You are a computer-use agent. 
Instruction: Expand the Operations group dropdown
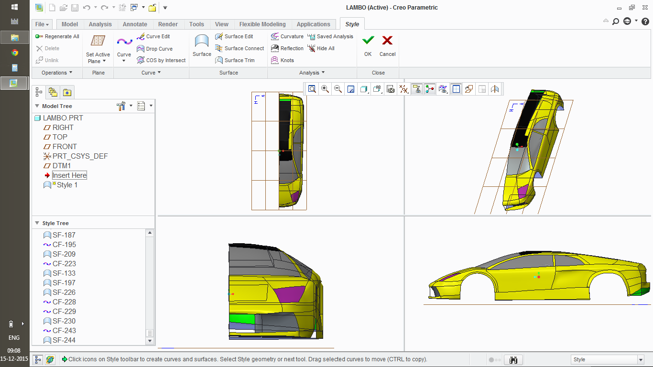pyautogui.click(x=57, y=73)
